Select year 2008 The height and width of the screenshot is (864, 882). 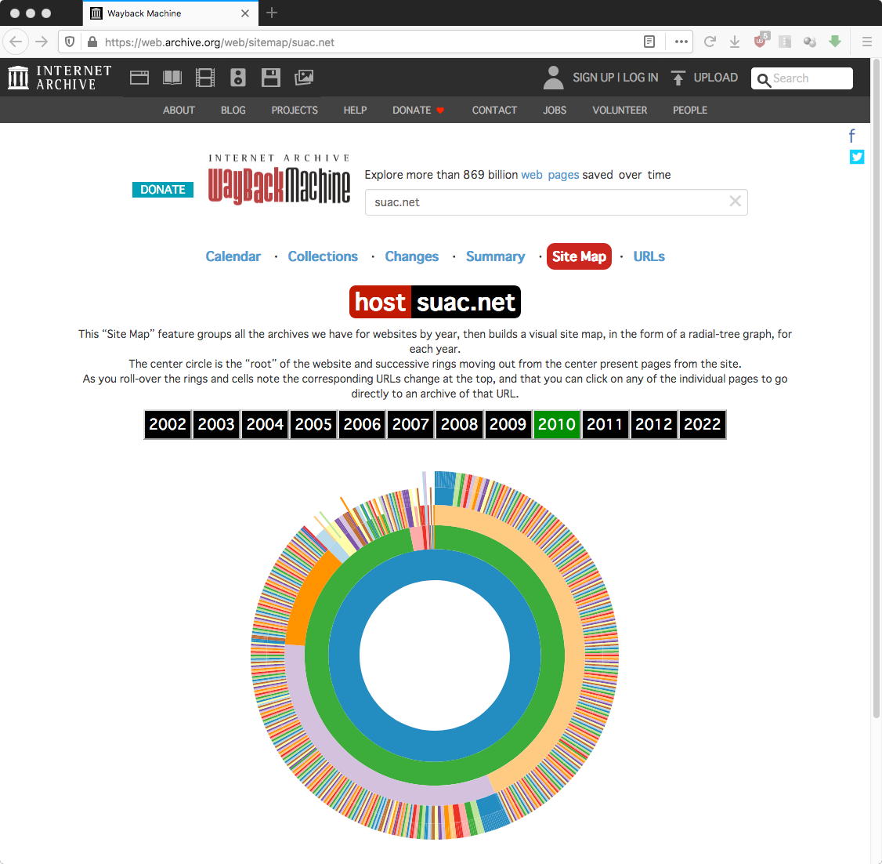pos(459,424)
